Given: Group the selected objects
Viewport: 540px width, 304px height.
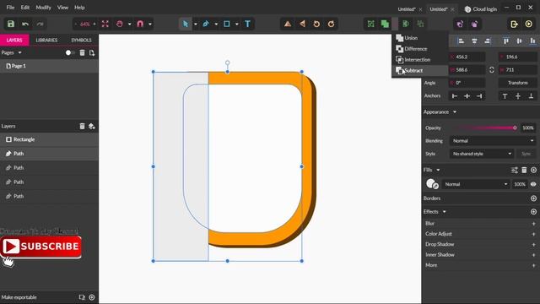Looking at the screenshot, I should [x=370, y=24].
